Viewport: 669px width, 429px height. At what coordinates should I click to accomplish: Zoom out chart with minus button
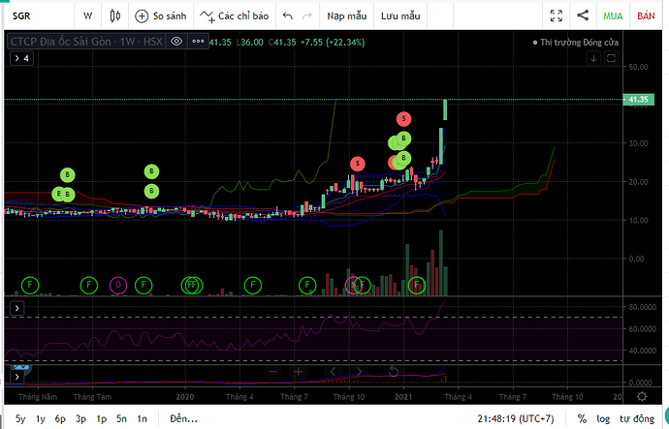tap(273, 372)
